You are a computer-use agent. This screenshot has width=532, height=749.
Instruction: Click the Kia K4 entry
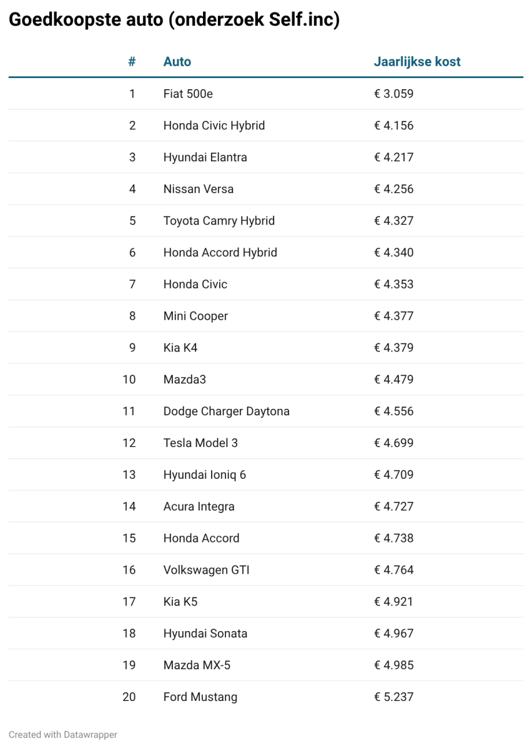180,348
